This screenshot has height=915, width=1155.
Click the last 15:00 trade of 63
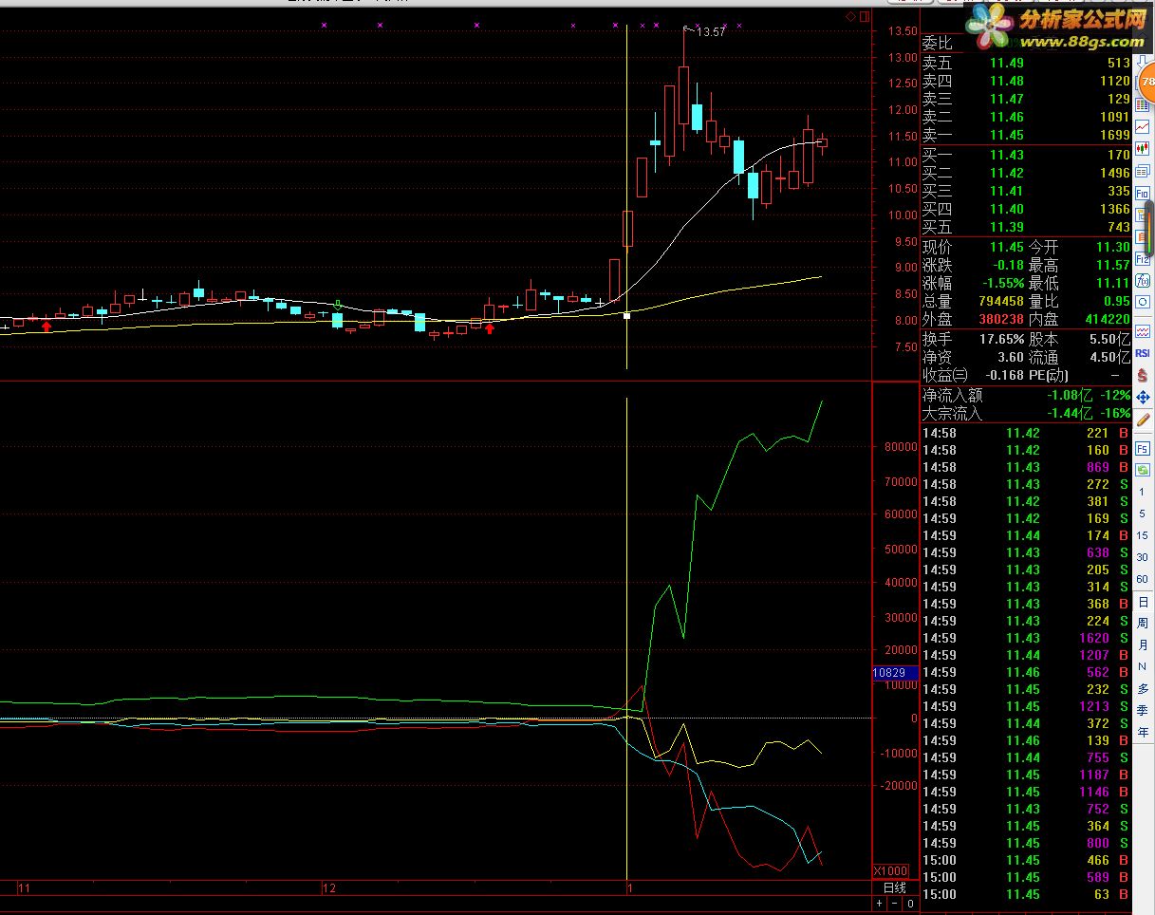(1026, 894)
